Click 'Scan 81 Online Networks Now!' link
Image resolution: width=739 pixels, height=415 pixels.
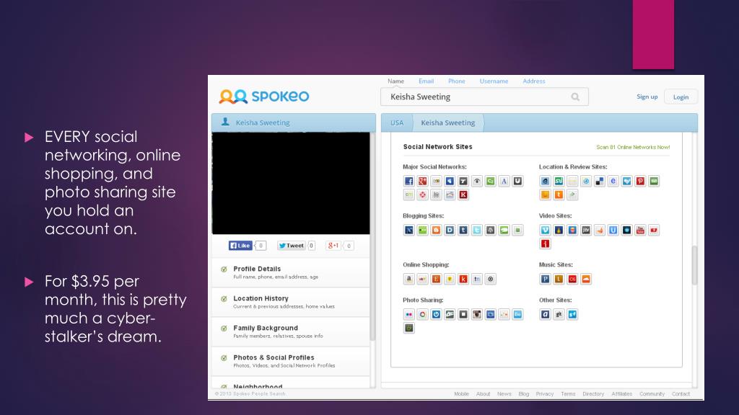click(x=633, y=147)
